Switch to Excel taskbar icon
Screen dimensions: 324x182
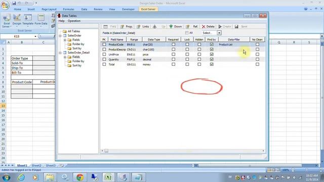point(108,177)
